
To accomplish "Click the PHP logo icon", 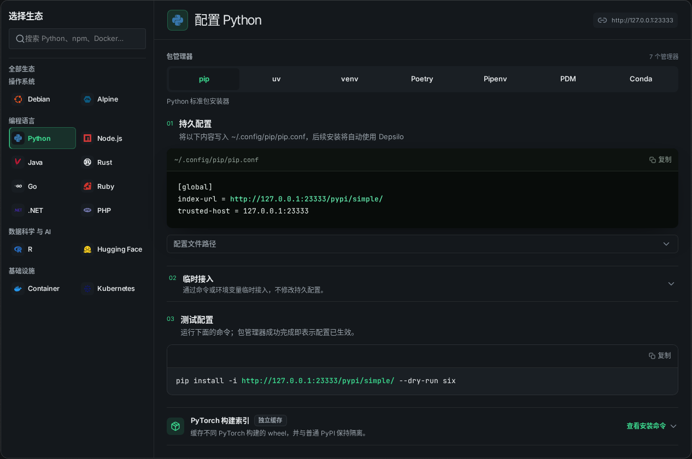I will click(x=87, y=211).
